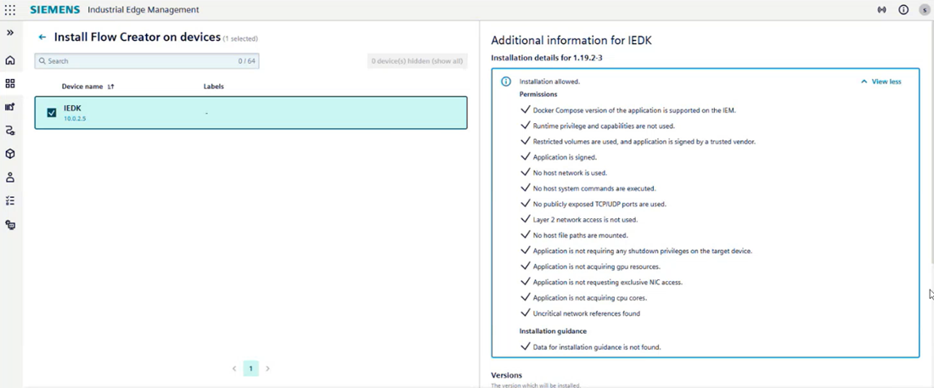Uncheck the IEDK device checkbox

coord(52,113)
